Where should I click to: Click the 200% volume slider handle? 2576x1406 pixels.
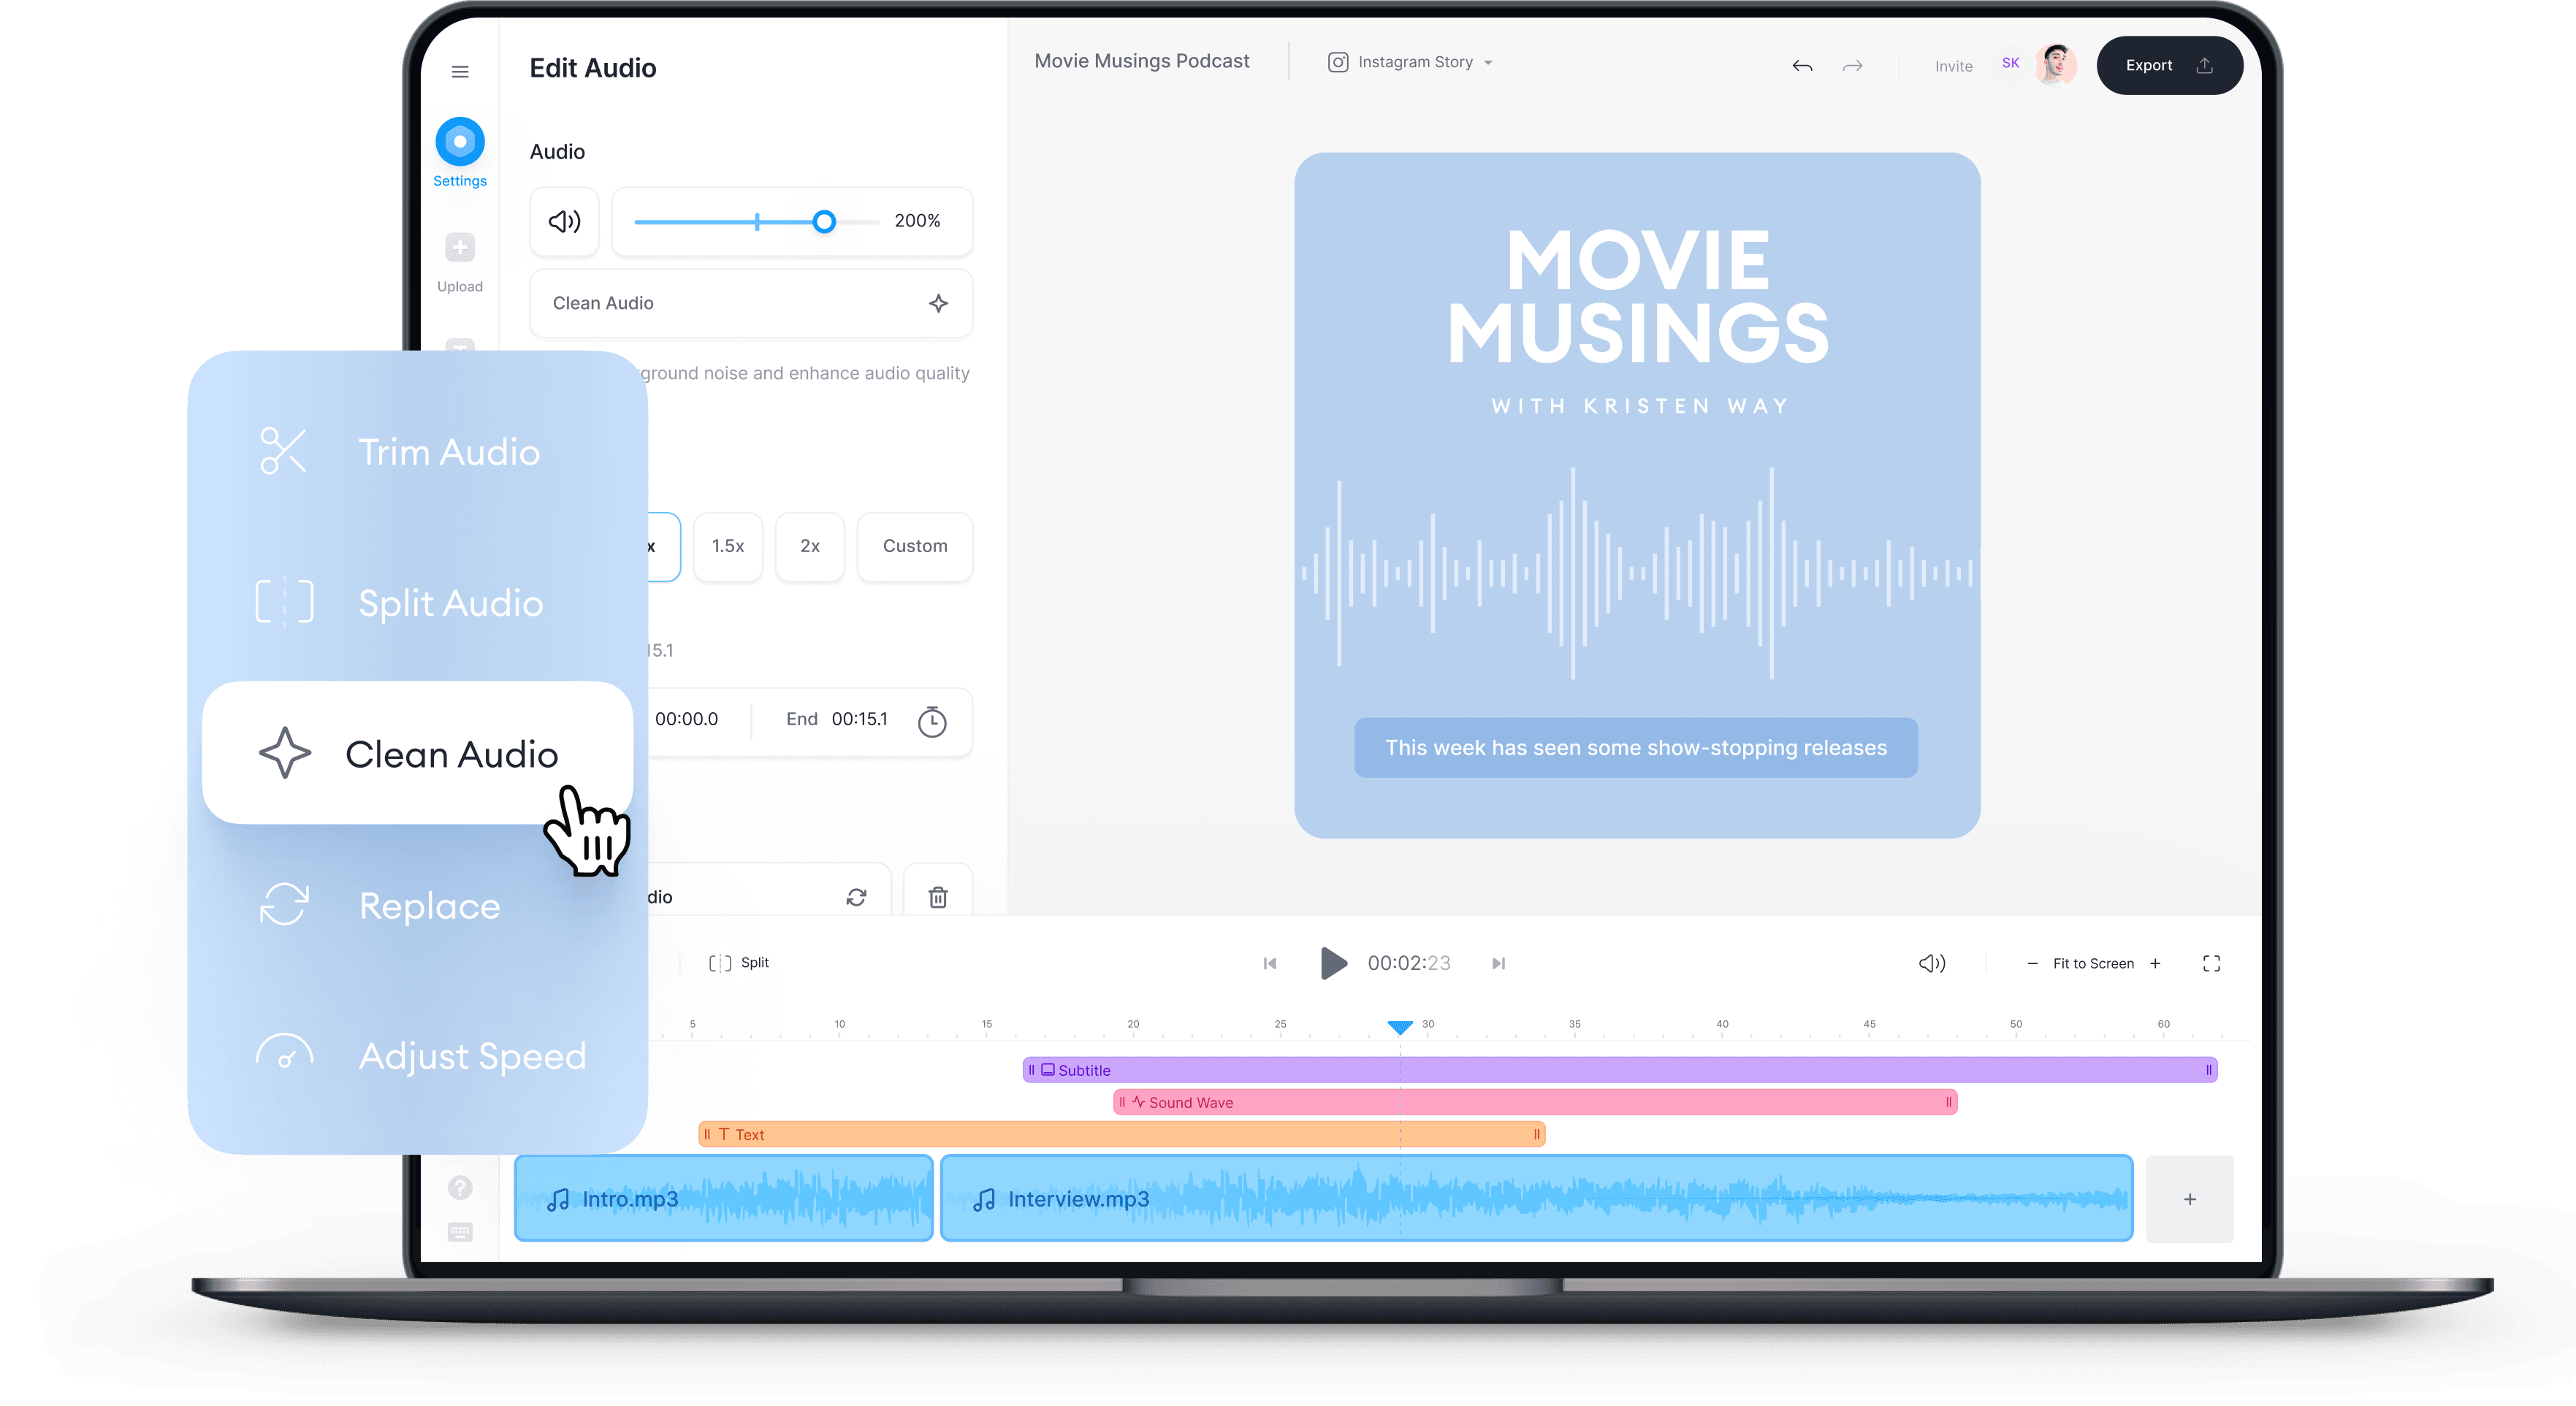coord(823,221)
